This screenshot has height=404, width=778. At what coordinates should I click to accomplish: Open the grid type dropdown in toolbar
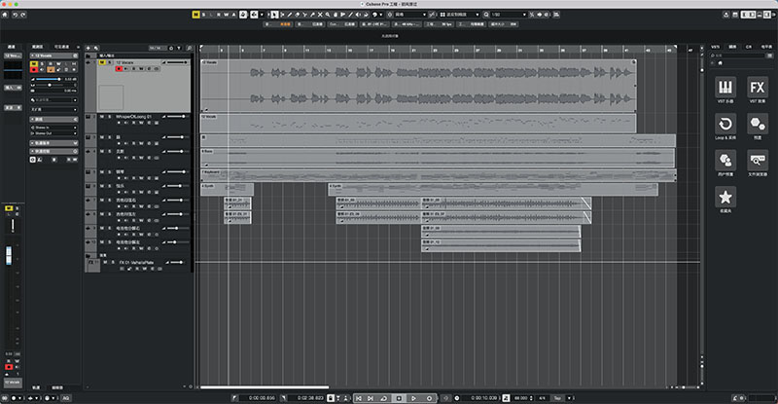460,15
